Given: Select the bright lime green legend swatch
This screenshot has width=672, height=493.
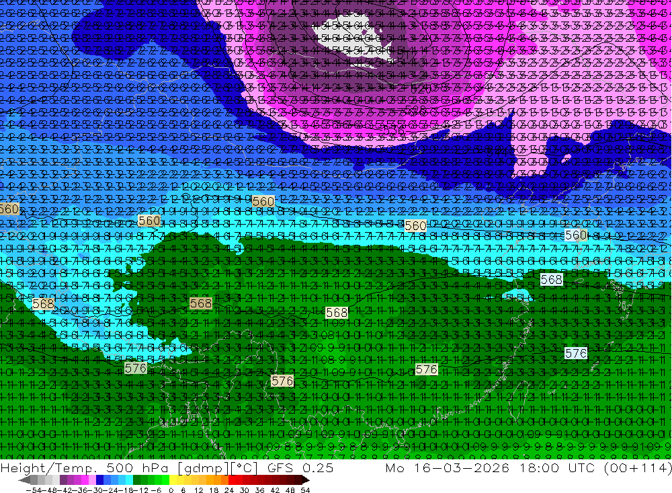Looking at the screenshot, I should point(166,480).
